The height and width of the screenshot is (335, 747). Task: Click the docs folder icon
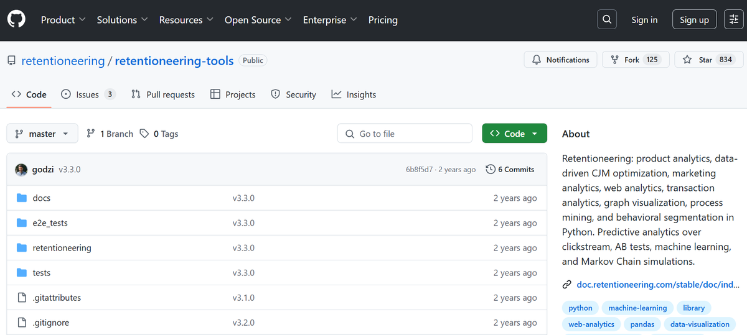click(x=22, y=198)
